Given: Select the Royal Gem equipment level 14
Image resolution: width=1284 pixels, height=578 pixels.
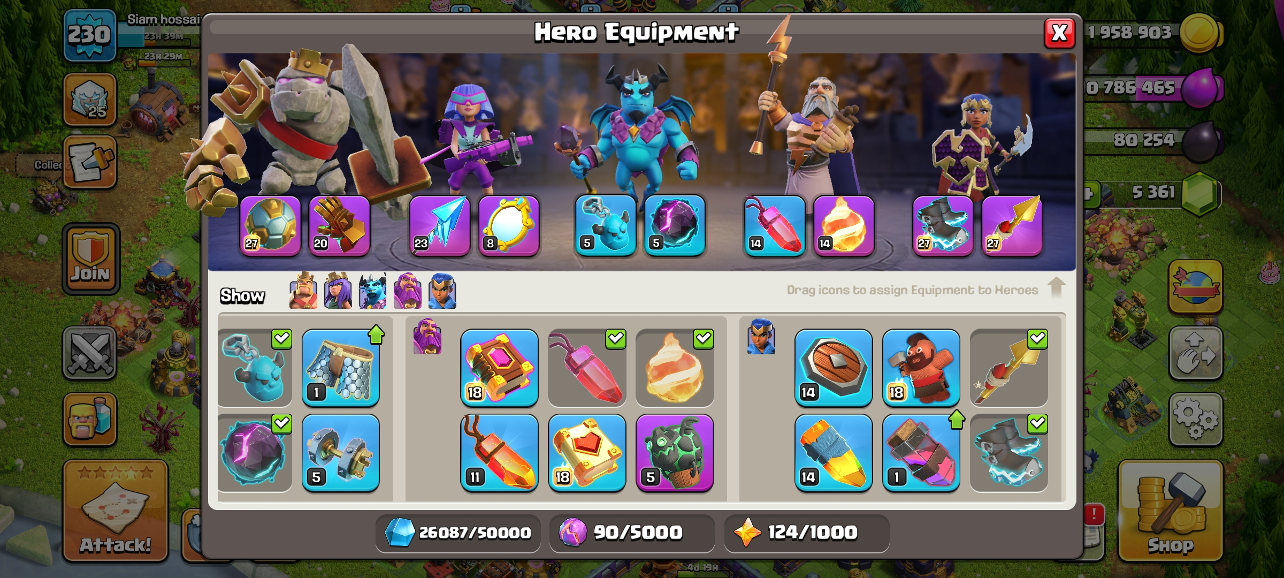Looking at the screenshot, I should tap(833, 453).
